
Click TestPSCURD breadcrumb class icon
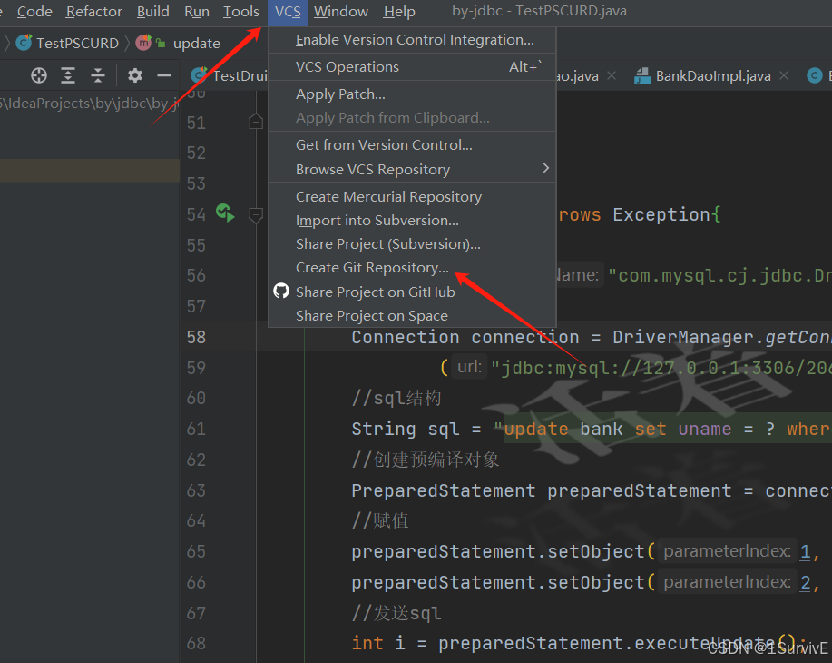tap(24, 43)
